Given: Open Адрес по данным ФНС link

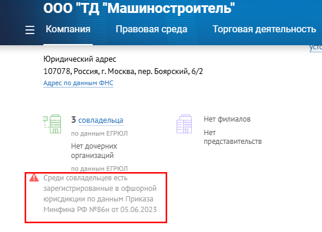Looking at the screenshot, I should click(78, 83).
